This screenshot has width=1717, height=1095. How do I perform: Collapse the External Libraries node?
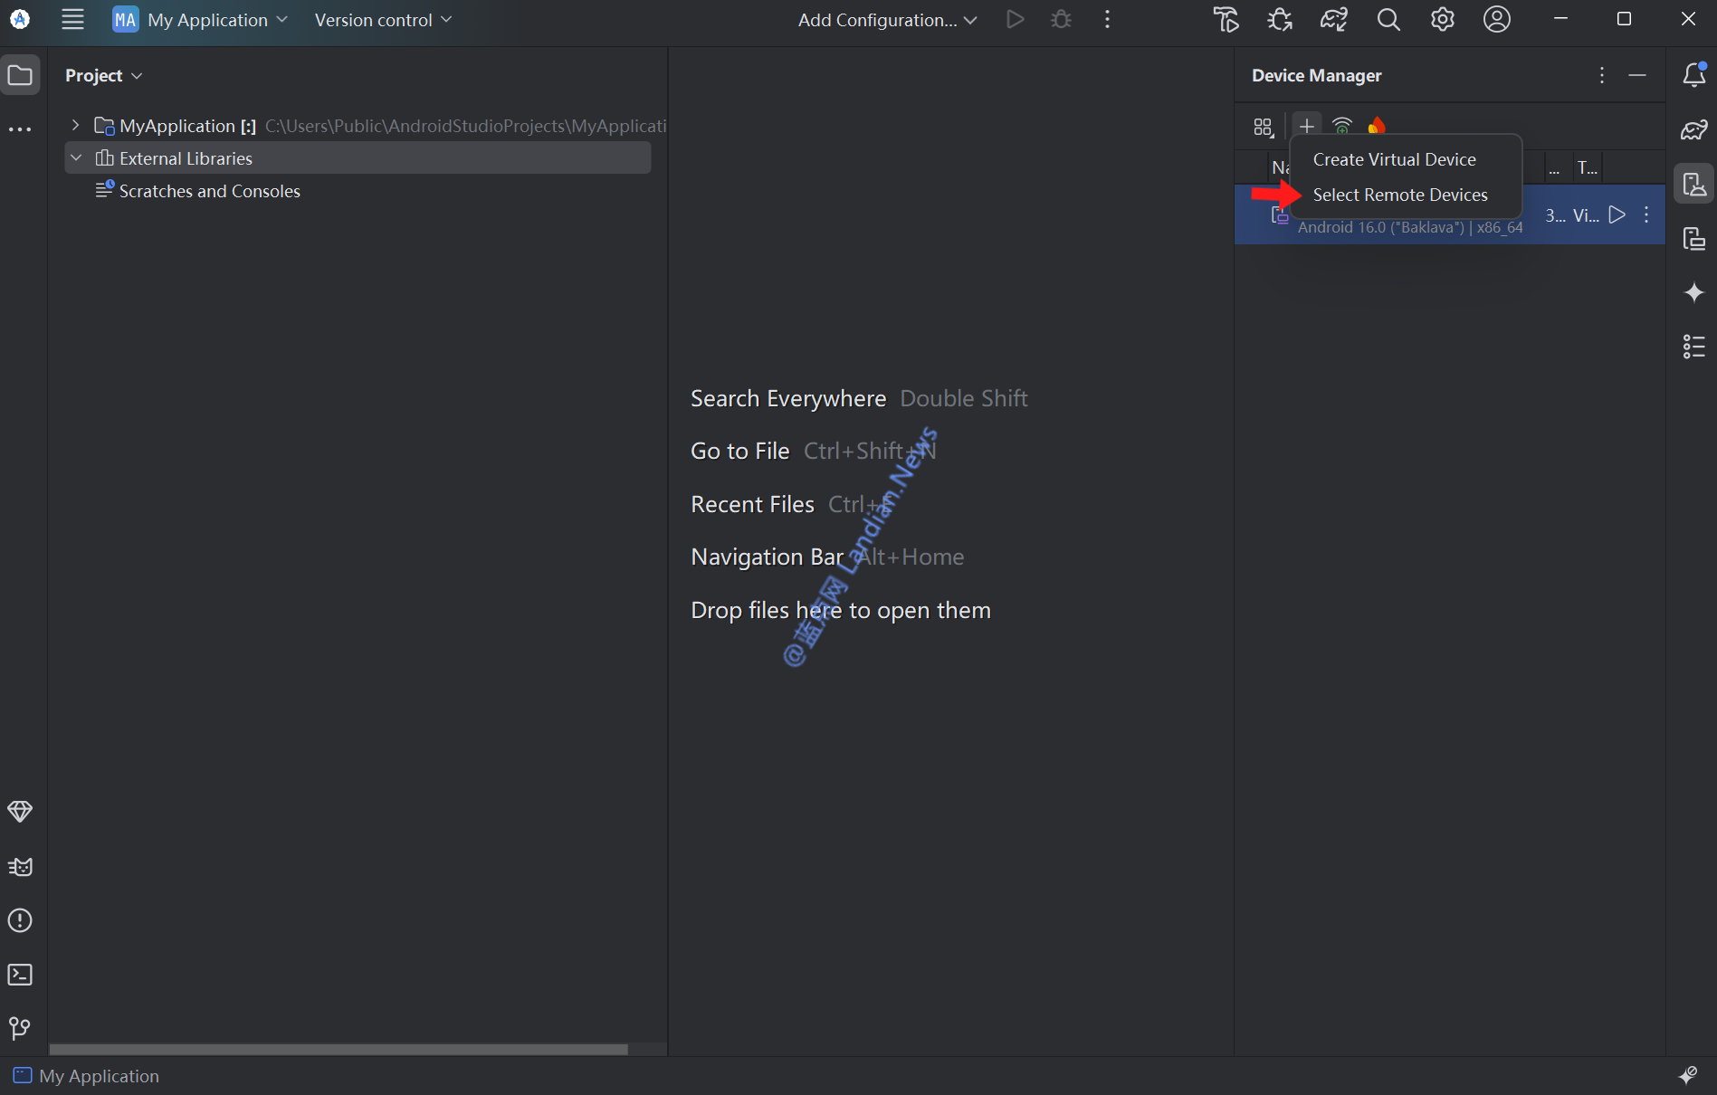[76, 158]
